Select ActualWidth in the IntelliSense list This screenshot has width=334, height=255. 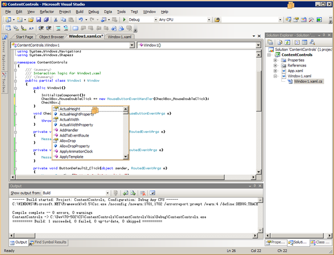click(69, 120)
